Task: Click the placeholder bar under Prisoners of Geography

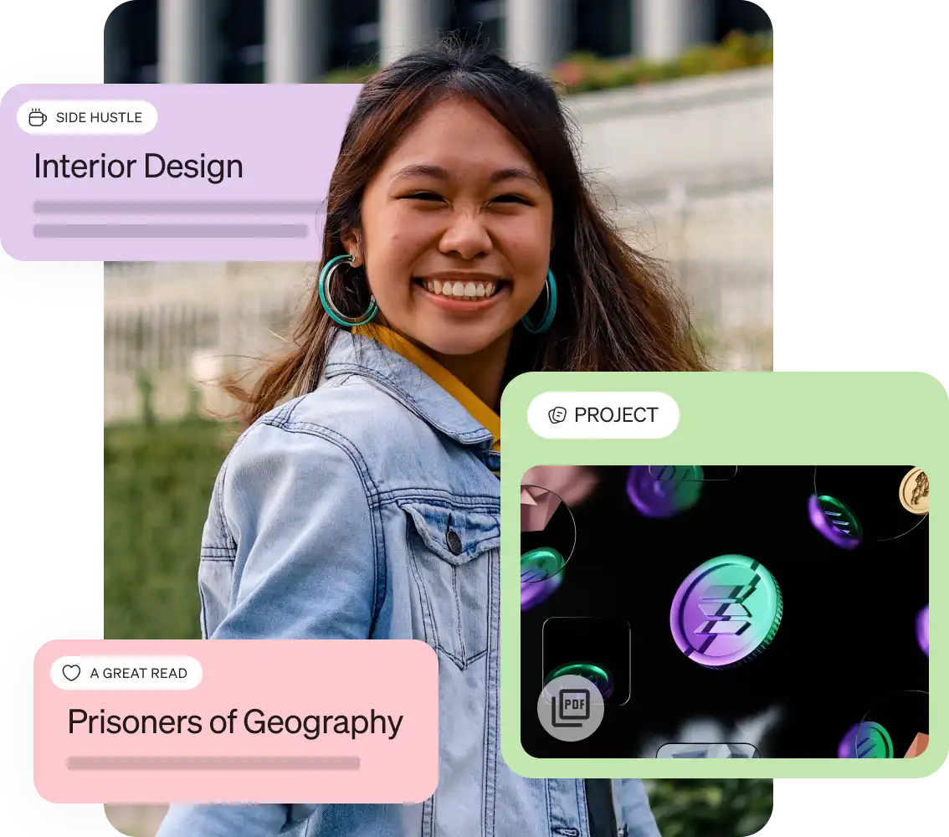Action: pos(213,763)
